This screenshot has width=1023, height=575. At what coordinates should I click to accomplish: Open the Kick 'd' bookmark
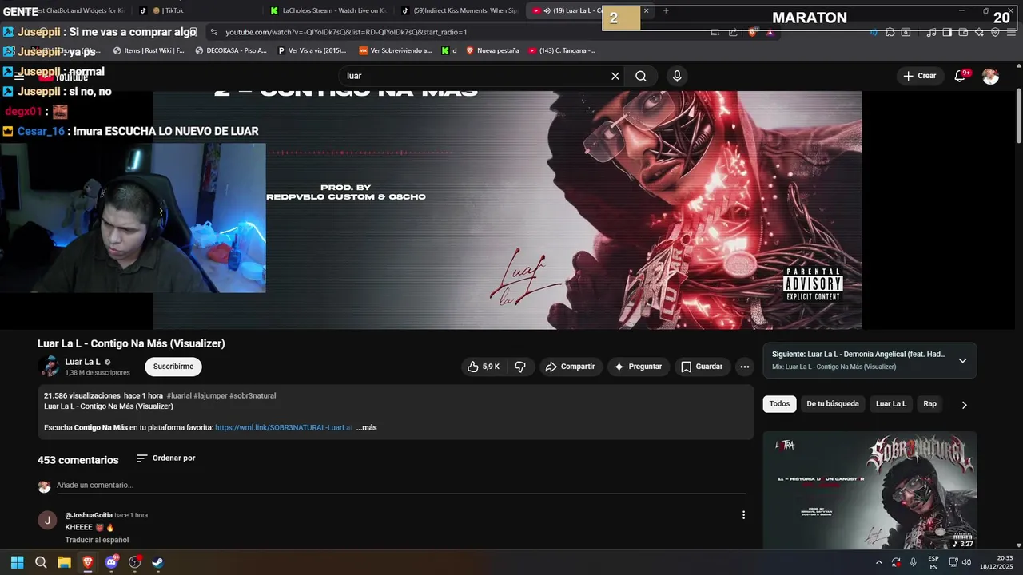(x=449, y=50)
